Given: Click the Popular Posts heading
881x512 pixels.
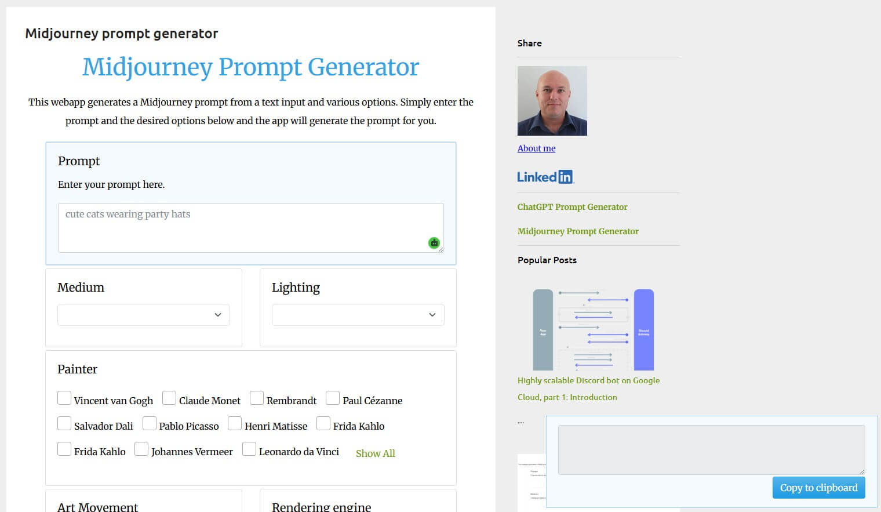Looking at the screenshot, I should pyautogui.click(x=547, y=260).
